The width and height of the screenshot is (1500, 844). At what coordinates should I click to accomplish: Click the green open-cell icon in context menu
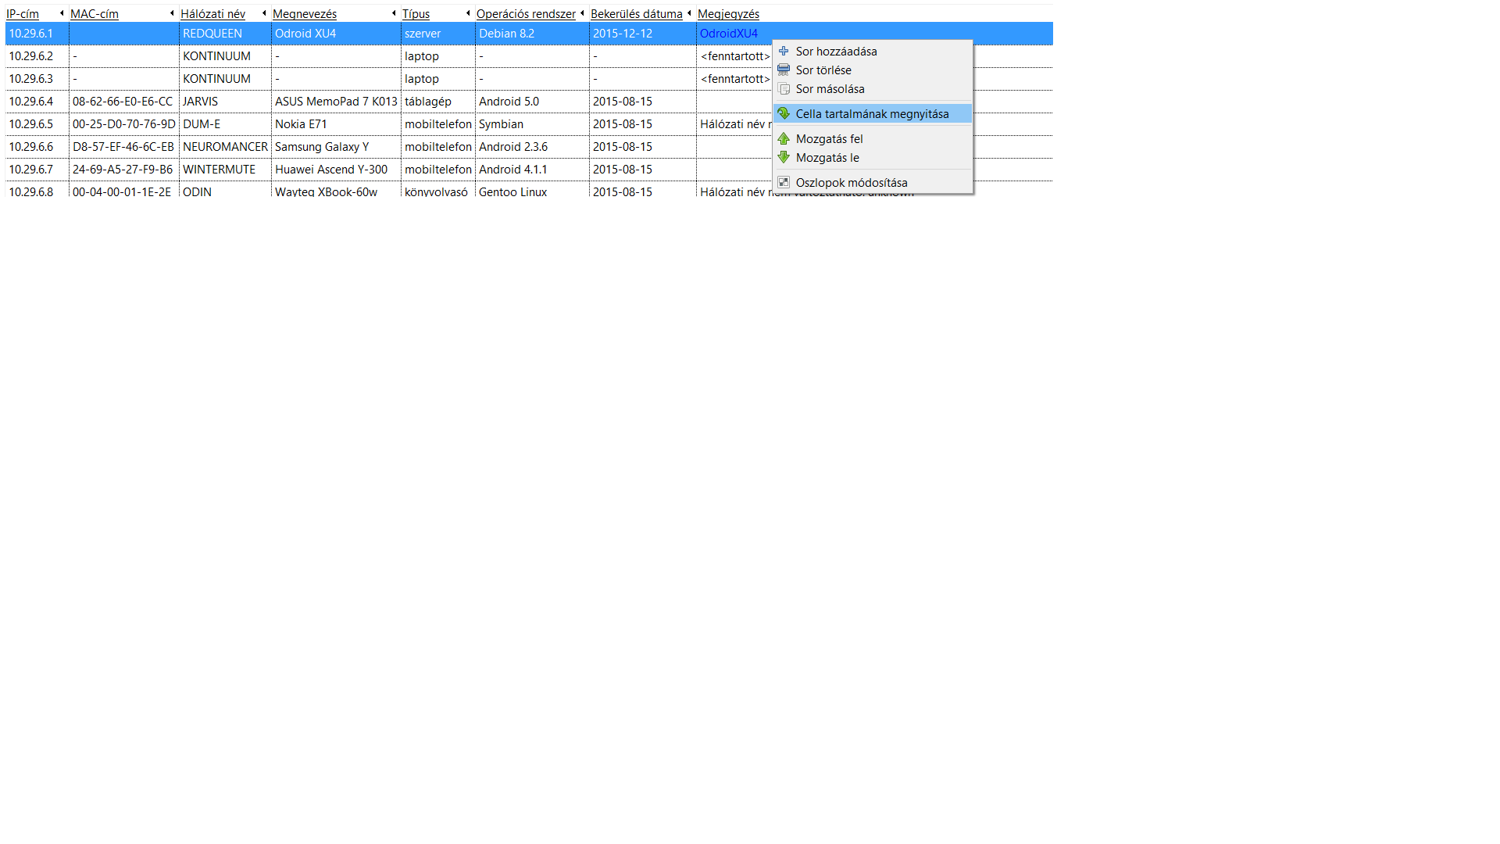pyautogui.click(x=784, y=113)
